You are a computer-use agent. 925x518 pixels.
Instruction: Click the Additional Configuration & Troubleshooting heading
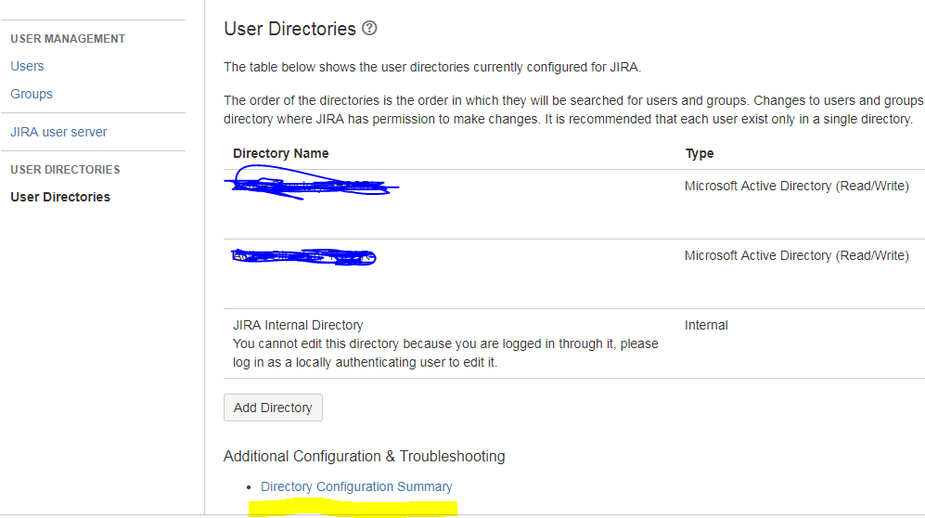point(364,456)
